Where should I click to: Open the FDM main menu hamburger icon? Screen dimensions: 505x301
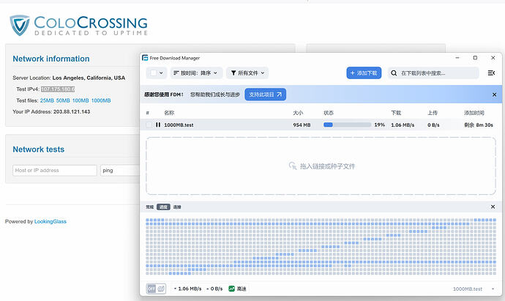click(x=491, y=73)
